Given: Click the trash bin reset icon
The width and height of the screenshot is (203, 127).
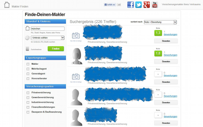Looking at the screenshot, I should pos(27,49).
